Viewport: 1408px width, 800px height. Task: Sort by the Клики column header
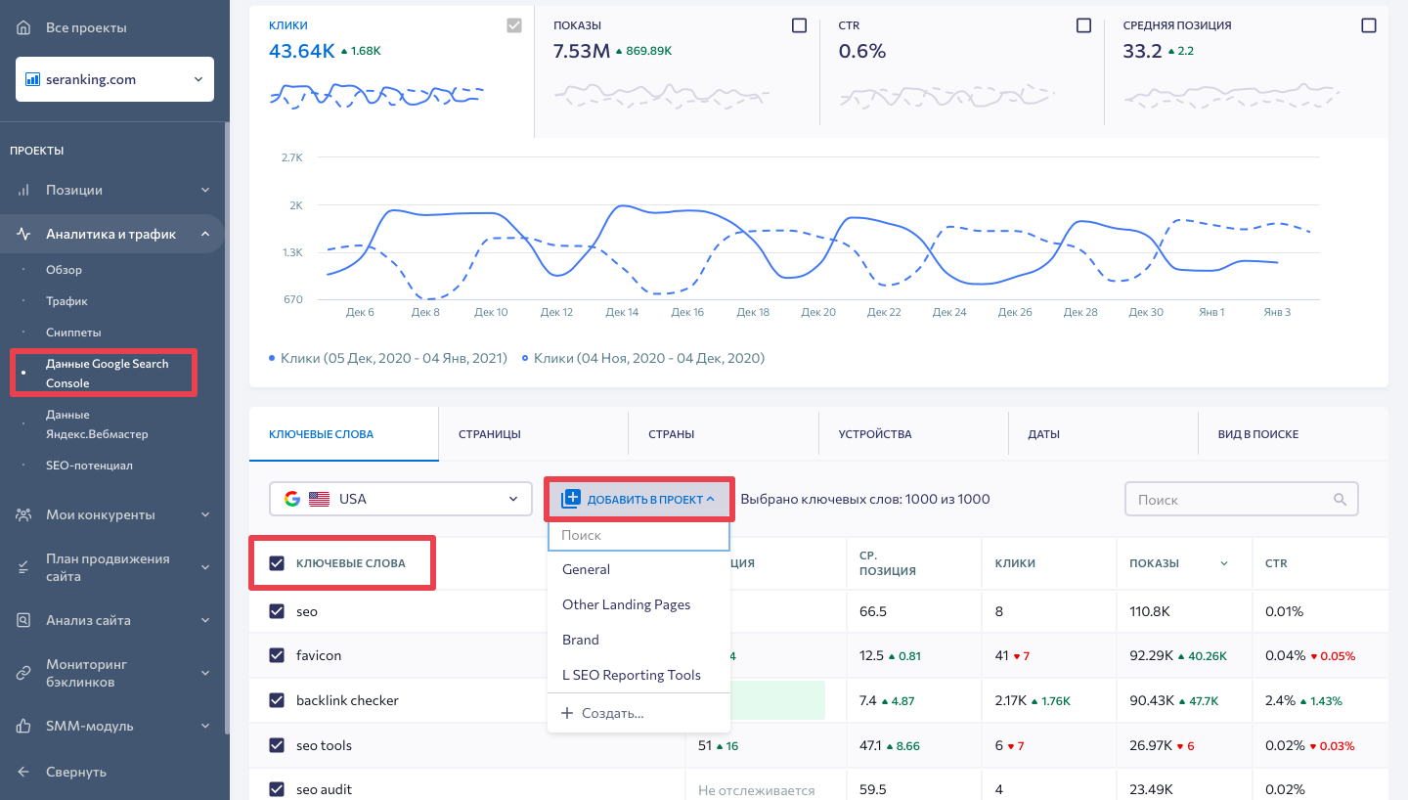coord(1015,563)
